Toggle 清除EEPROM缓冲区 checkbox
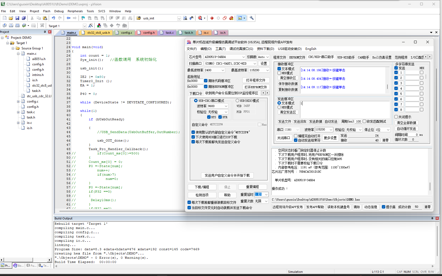This screenshot has height=276, width=442. [x=206, y=87]
